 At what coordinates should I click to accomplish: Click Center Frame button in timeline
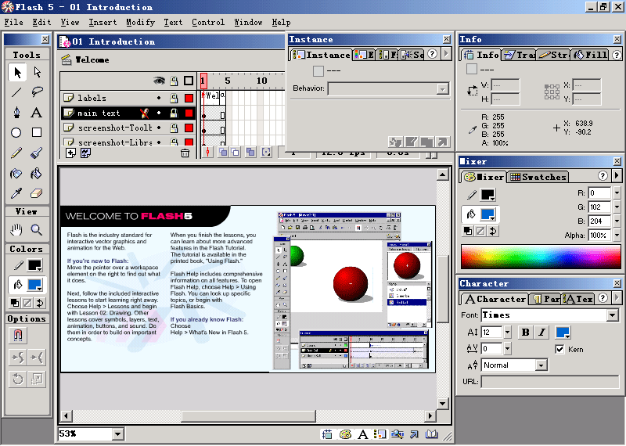point(207,152)
